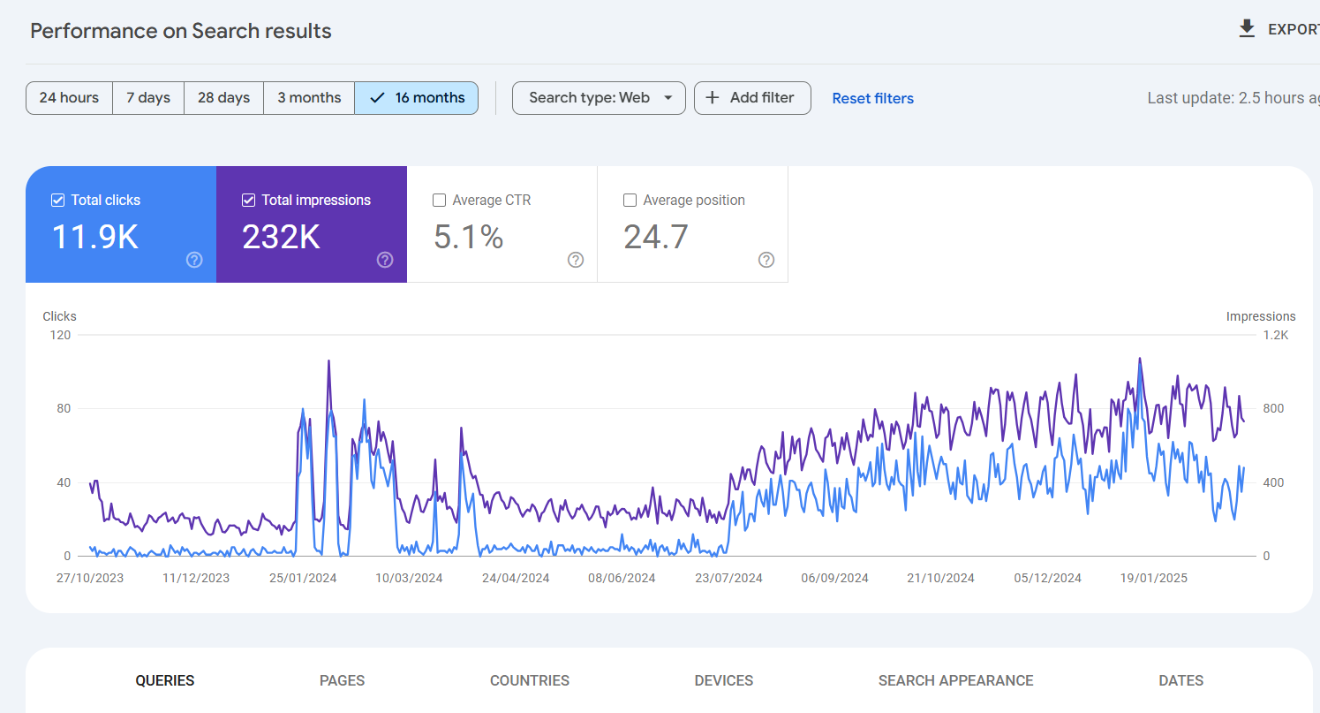This screenshot has height=713, width=1320.
Task: Enable the Average position checkbox
Action: pyautogui.click(x=630, y=201)
